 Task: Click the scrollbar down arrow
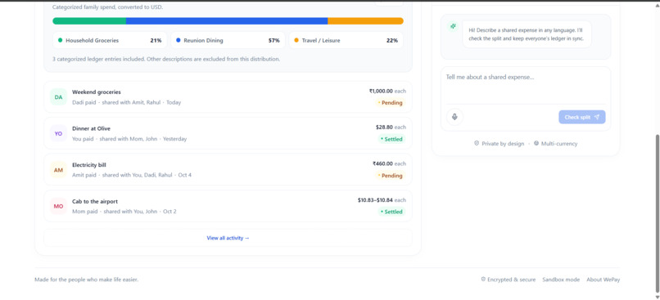click(657, 297)
